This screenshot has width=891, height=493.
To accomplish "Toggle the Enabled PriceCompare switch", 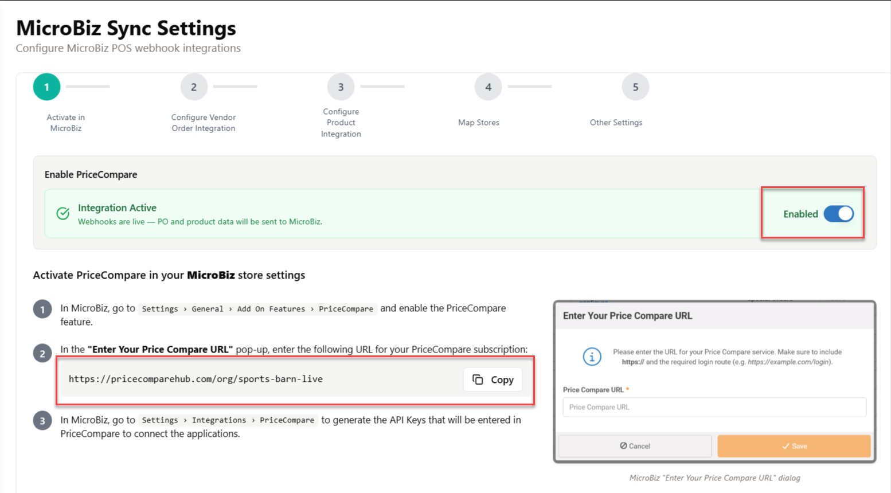I will (x=839, y=214).
